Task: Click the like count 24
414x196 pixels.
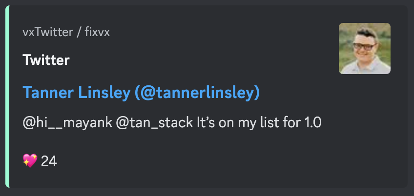Action: coord(49,161)
